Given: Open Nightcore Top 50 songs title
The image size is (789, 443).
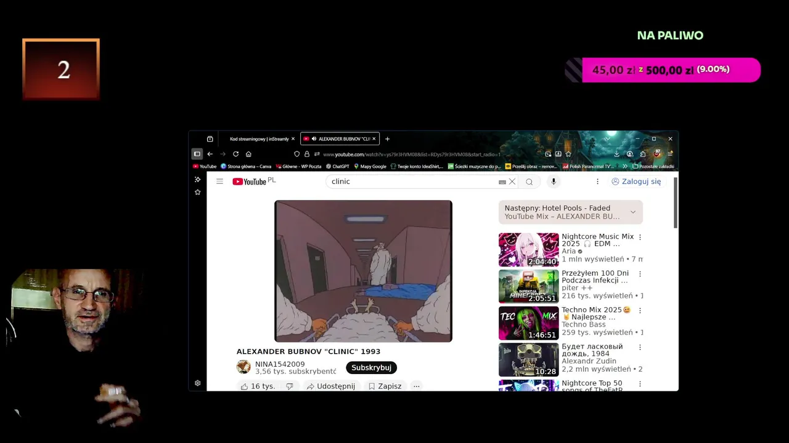Looking at the screenshot, I should 592,386.
